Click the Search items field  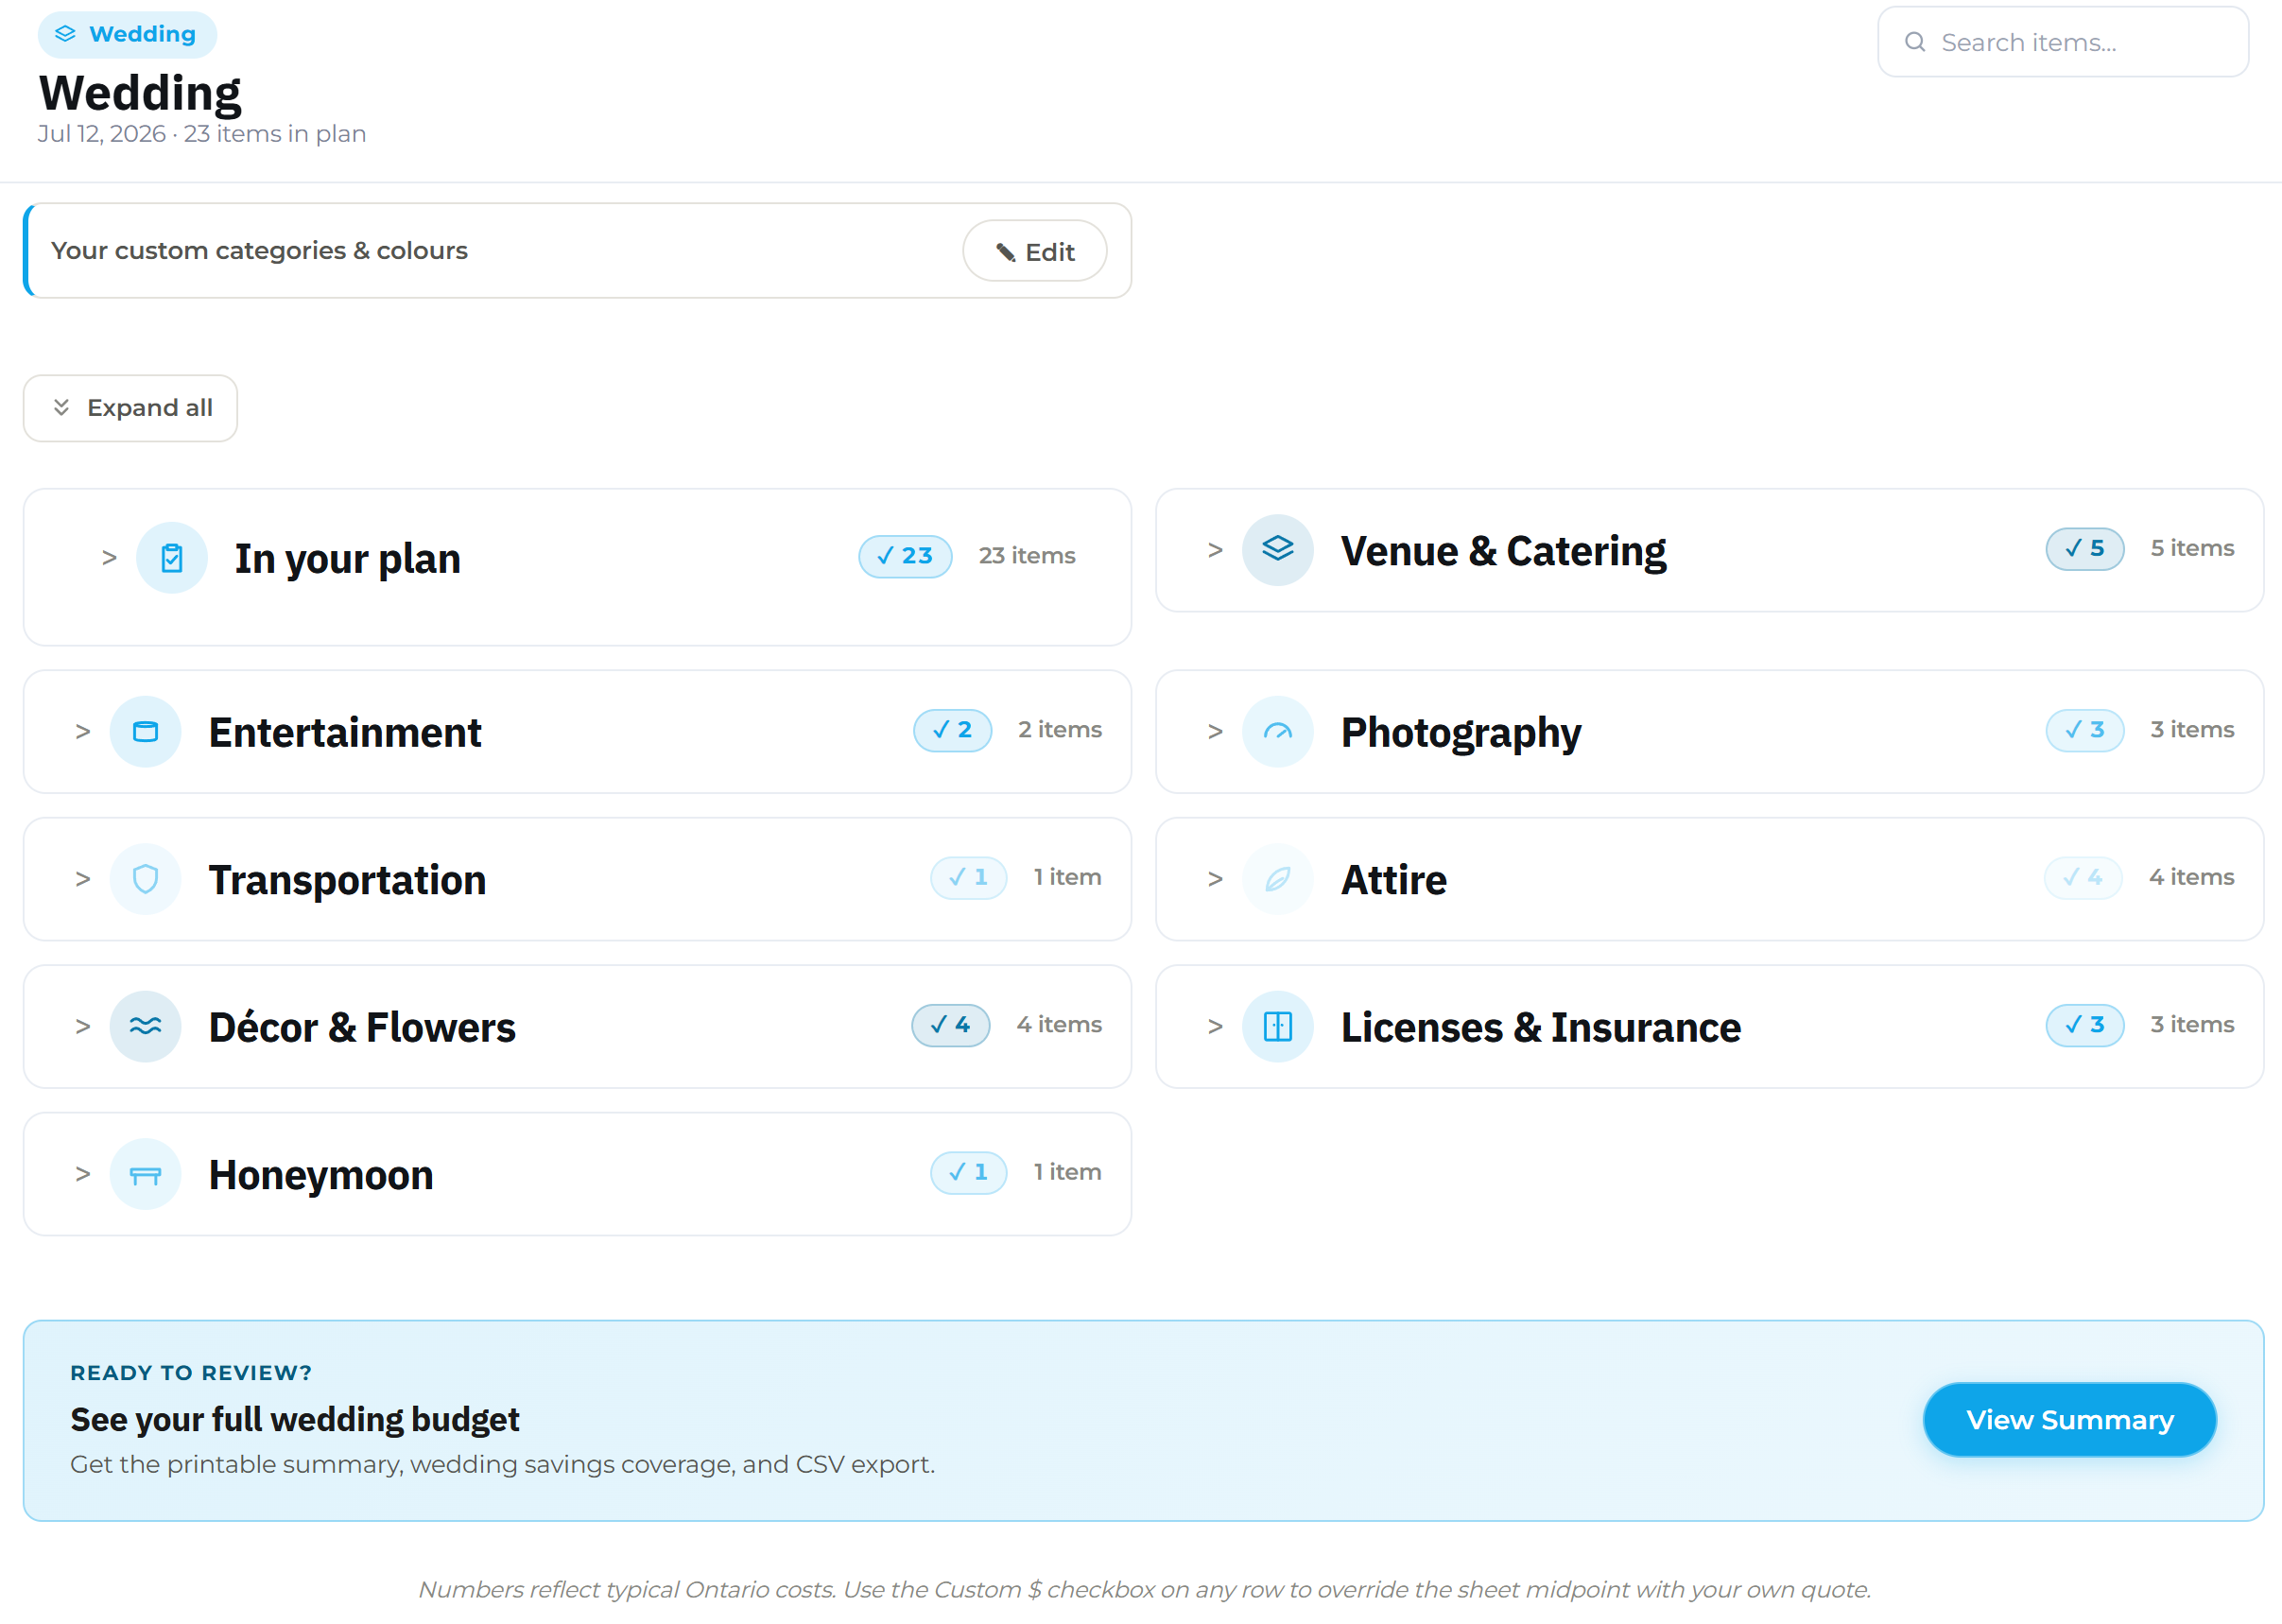point(2062,42)
